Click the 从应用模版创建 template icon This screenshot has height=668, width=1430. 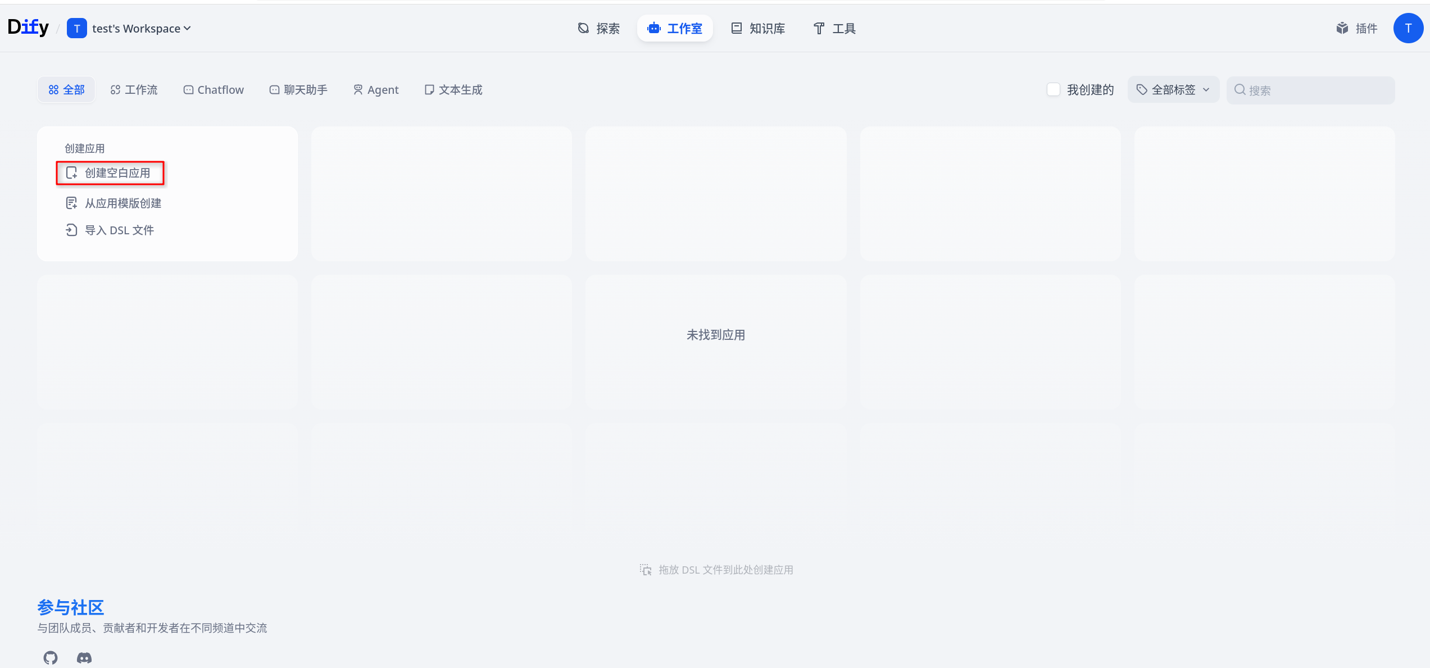coord(71,203)
